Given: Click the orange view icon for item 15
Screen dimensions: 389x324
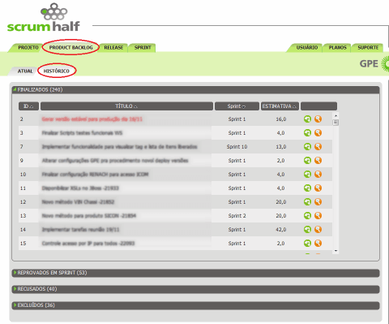Looking at the screenshot, I should pos(318,244).
